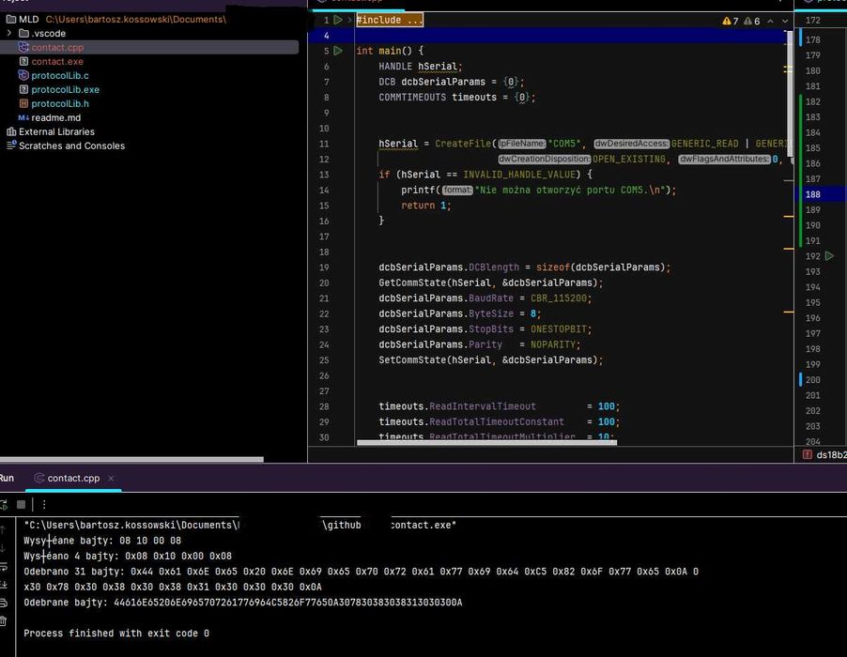Expand the .vscode folder
847x657 pixels.
click(9, 33)
